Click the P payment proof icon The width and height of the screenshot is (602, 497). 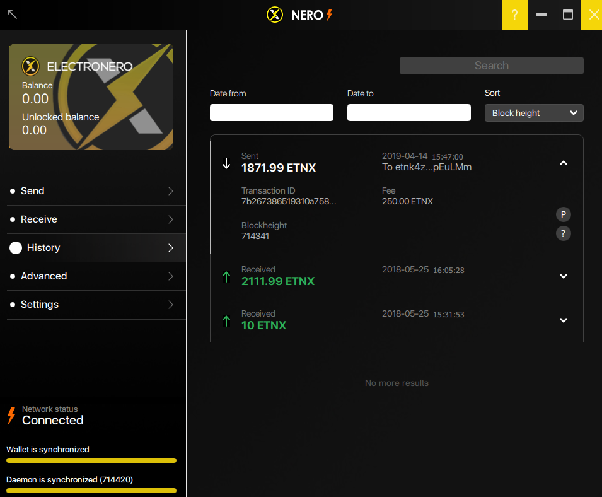click(563, 214)
